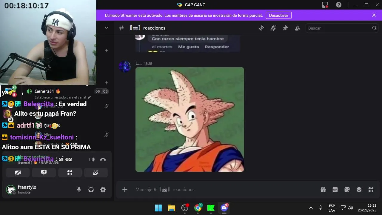Toggle the camera in voice panel
The image size is (382, 215).
18,173
